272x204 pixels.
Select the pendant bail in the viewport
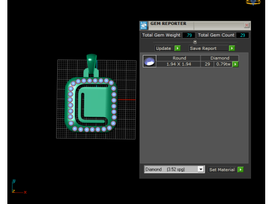(x=91, y=64)
